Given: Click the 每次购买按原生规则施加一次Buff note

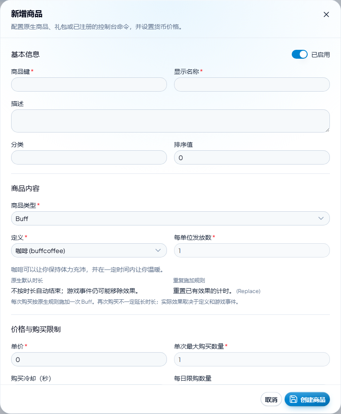Looking at the screenshot, I should [x=126, y=302].
